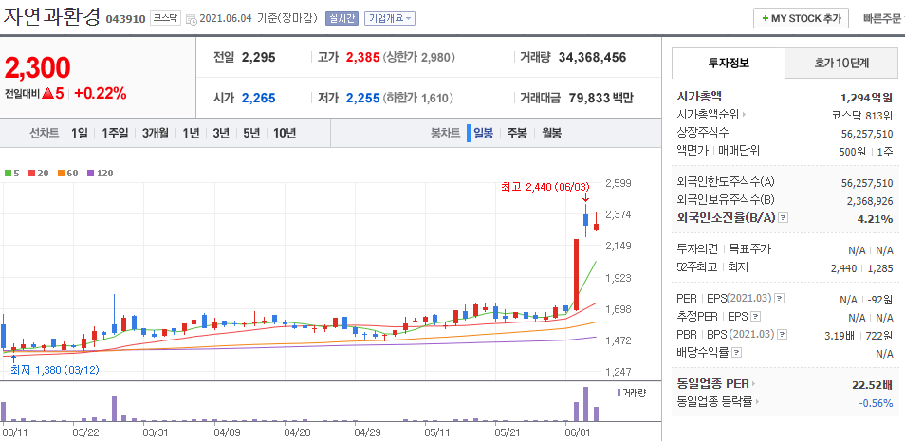This screenshot has width=905, height=441.
Task: Click the 최저 1,380 (03/12) chart marker
Action: [54, 370]
